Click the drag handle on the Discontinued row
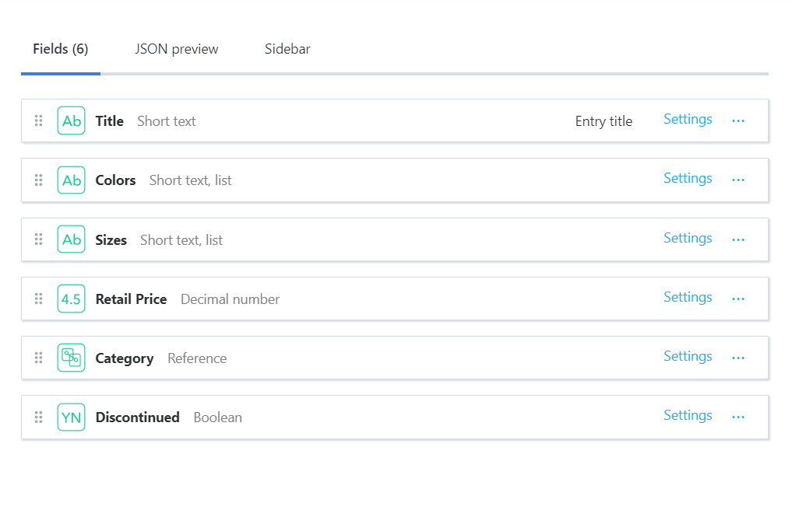The width and height of the screenshot is (792, 517). click(x=38, y=417)
